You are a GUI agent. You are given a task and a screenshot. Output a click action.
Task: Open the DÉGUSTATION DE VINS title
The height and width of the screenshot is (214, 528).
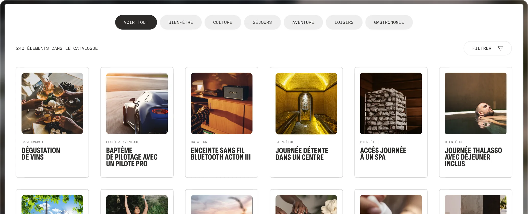(x=41, y=154)
